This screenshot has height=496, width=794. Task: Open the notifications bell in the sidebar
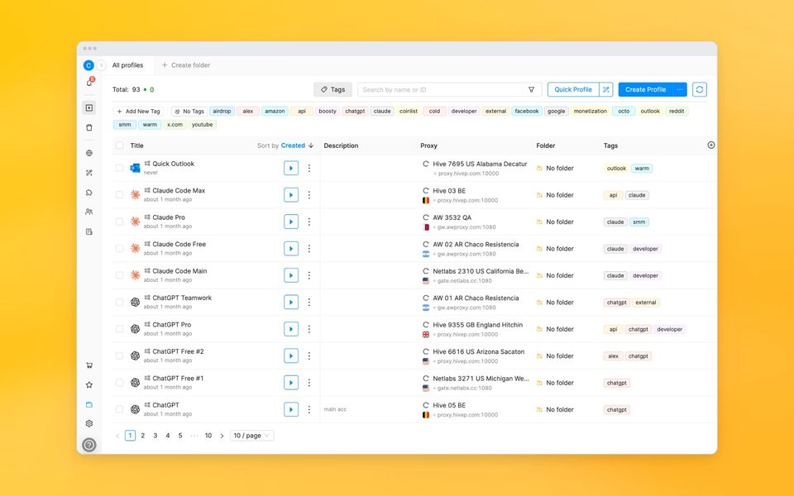click(x=89, y=83)
